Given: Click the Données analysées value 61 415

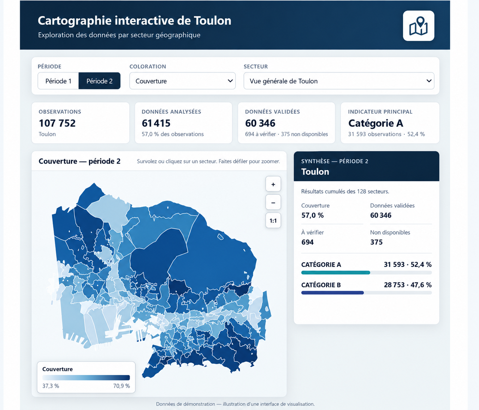Looking at the screenshot, I should pyautogui.click(x=156, y=123).
